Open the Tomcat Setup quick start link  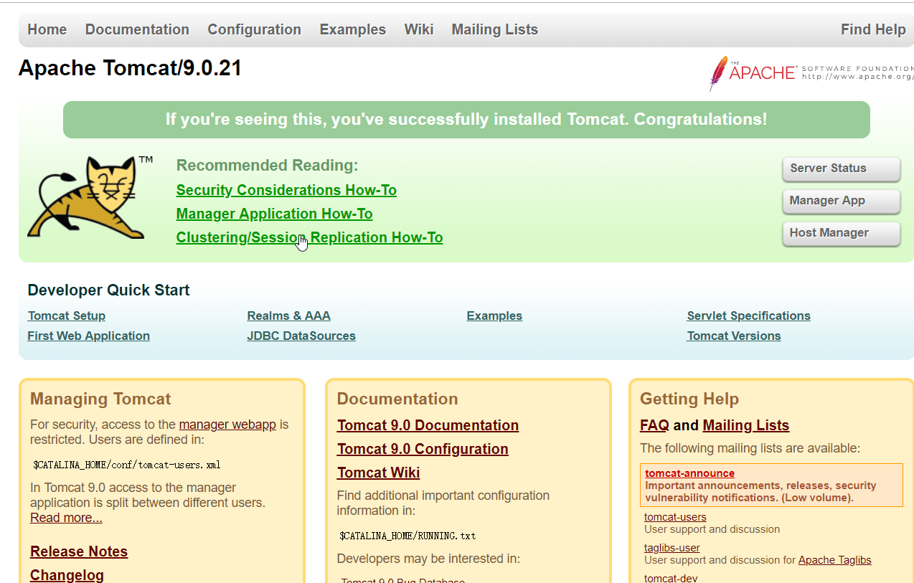66,316
